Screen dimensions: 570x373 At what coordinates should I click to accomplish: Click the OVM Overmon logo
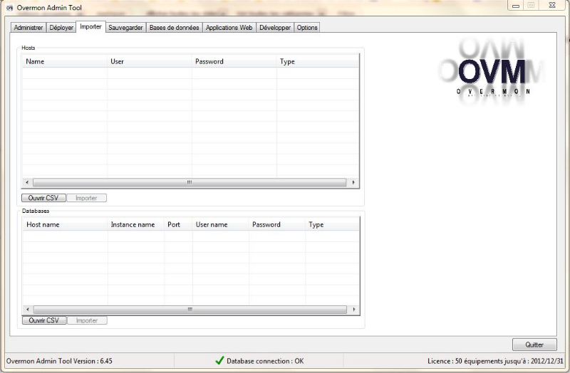(x=492, y=72)
